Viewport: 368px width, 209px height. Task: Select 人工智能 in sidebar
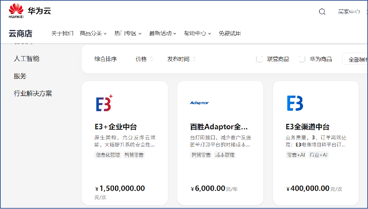(27, 58)
